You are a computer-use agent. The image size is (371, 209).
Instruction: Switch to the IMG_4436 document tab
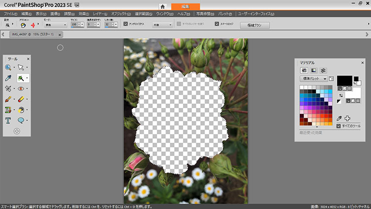point(32,34)
